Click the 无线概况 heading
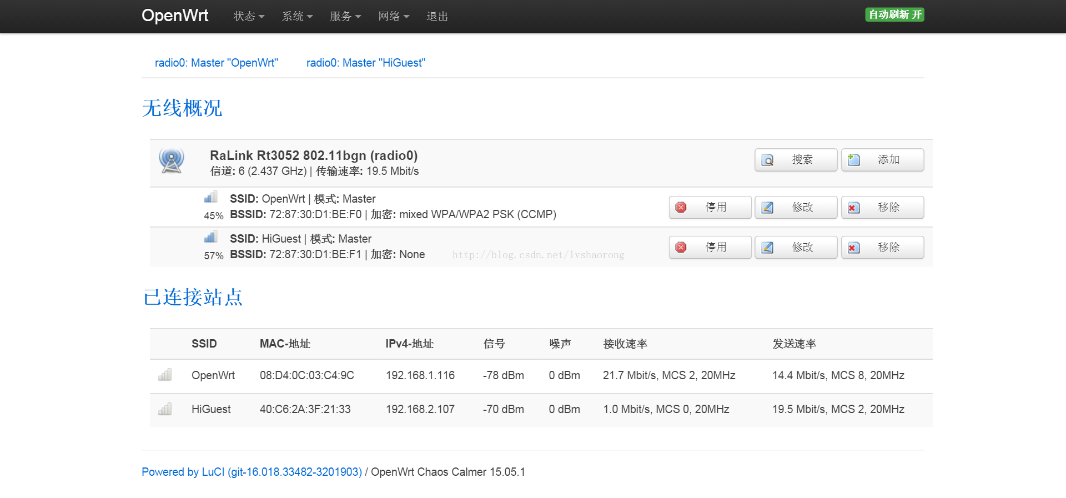Viewport: 1066px width, 498px height. [182, 108]
